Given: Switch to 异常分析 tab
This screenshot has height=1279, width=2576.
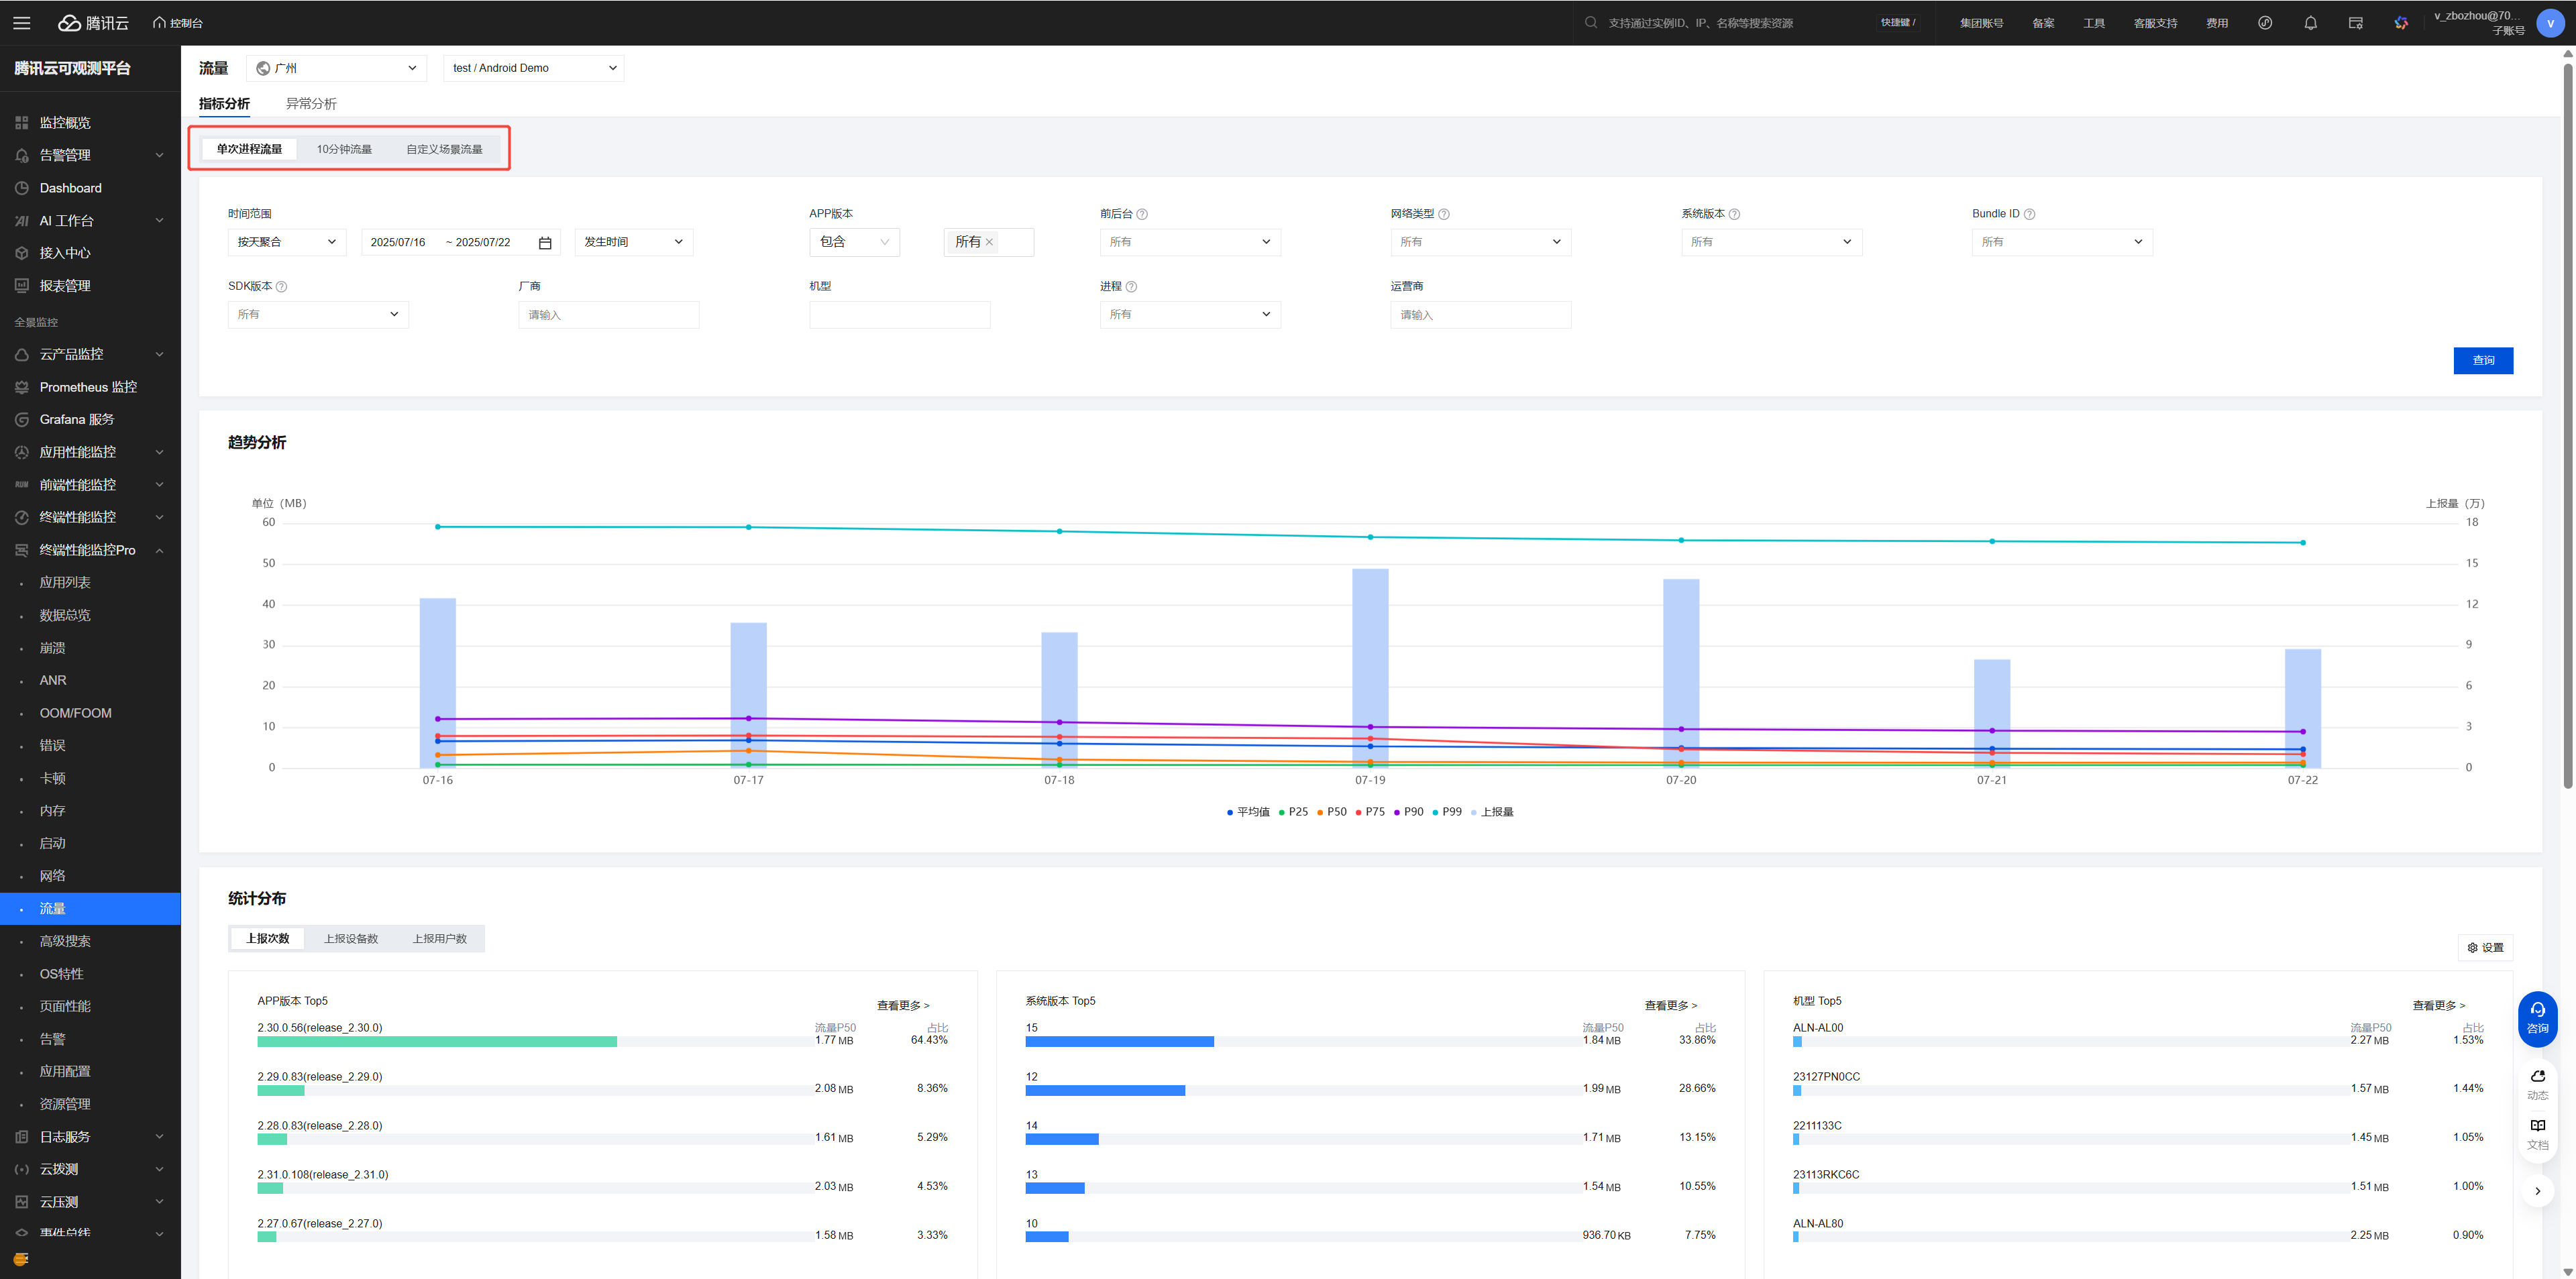Looking at the screenshot, I should click(311, 104).
